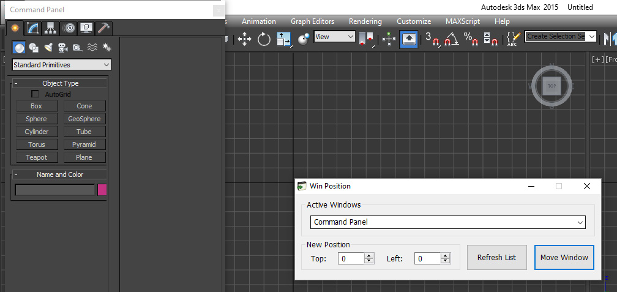
Task: Activate the Select and Move tool
Action: pyautogui.click(x=245, y=40)
